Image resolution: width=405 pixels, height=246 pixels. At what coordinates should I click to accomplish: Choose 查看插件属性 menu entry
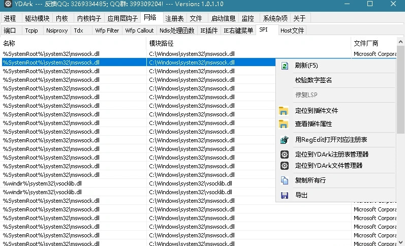(x=336, y=124)
